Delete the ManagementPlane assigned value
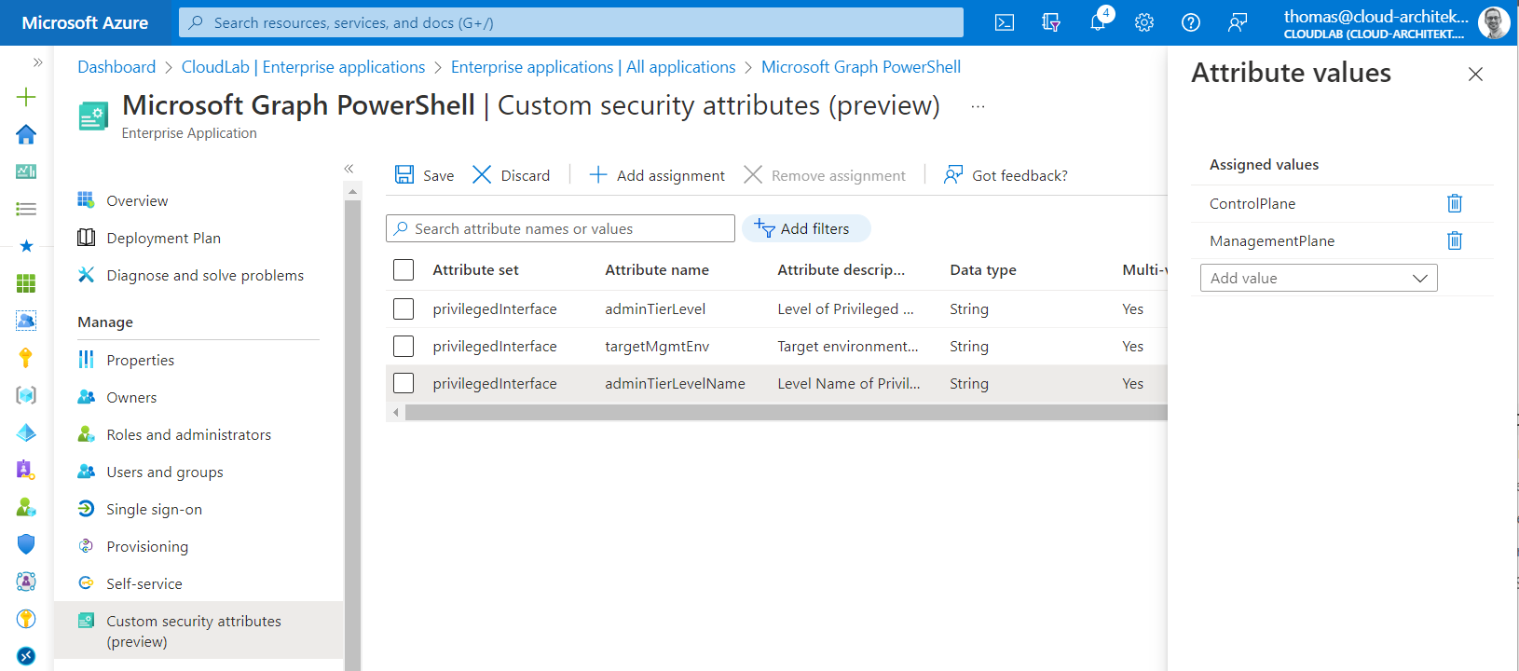The height and width of the screenshot is (671, 1519). click(1455, 240)
